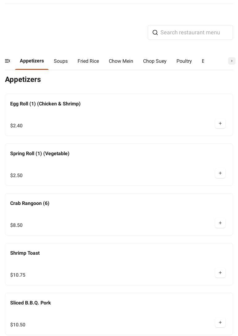Focus the Search restaurant menu field

[195, 32]
